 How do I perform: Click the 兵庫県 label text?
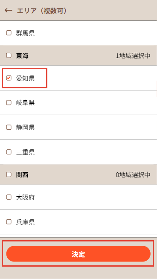click(x=25, y=222)
